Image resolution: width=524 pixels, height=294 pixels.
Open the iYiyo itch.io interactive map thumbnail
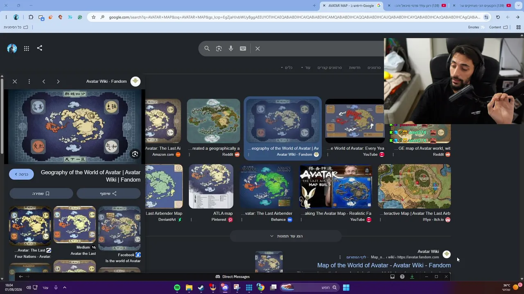click(414, 187)
